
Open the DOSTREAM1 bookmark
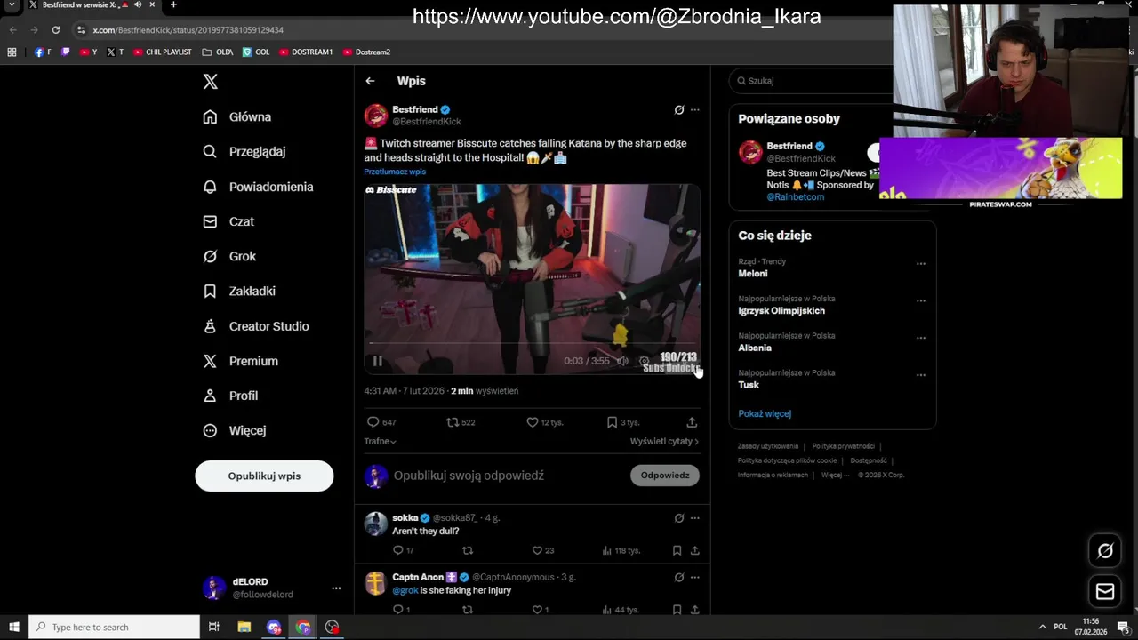306,52
